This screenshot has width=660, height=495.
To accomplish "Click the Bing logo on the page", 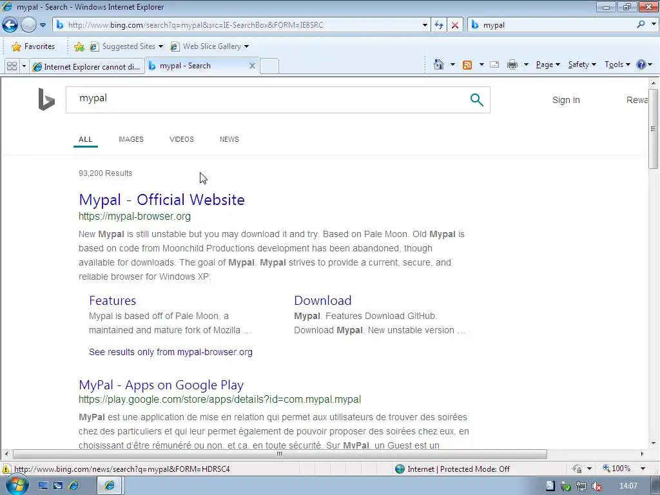I will (x=46, y=99).
